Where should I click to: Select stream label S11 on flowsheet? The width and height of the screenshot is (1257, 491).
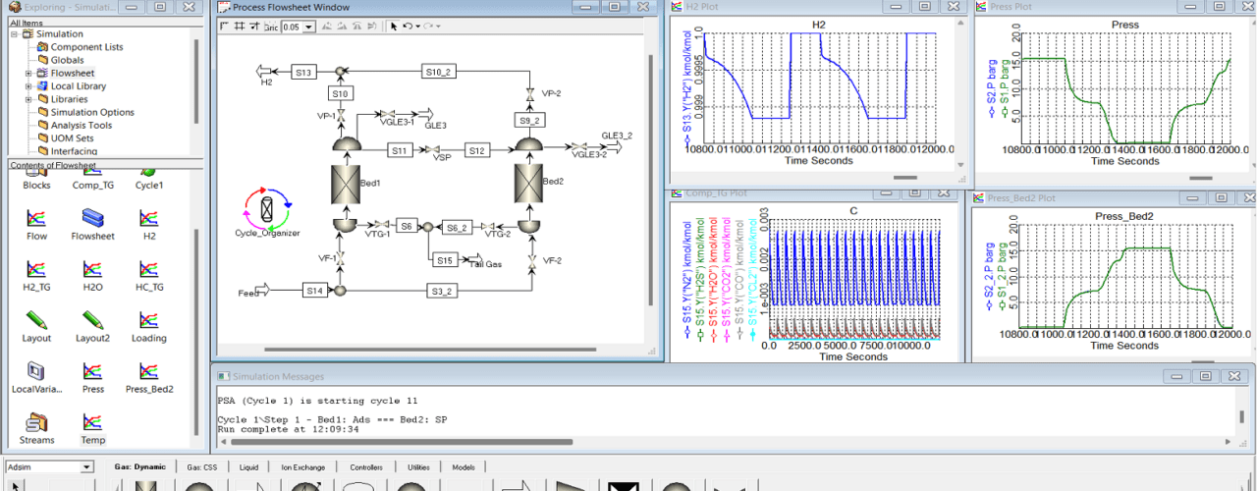(x=400, y=150)
